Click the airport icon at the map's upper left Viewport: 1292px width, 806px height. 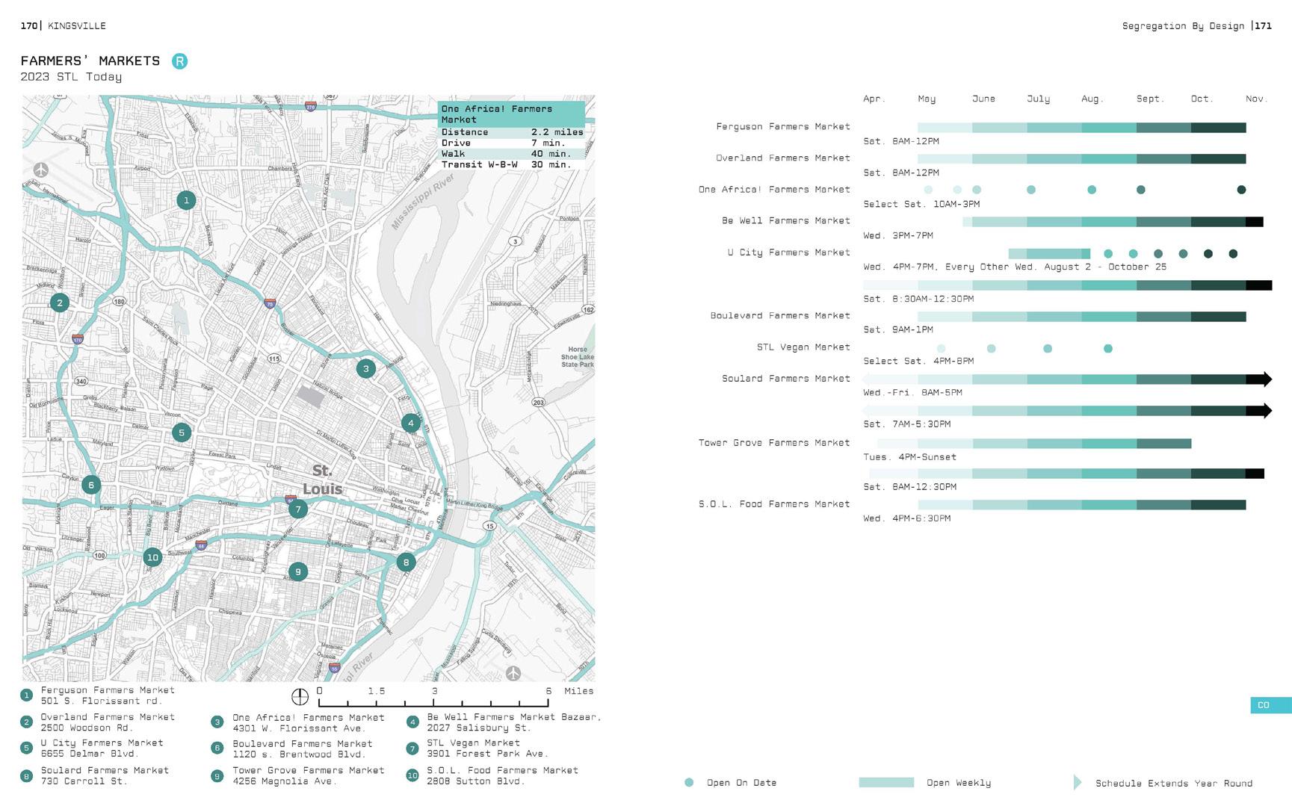pos(41,170)
